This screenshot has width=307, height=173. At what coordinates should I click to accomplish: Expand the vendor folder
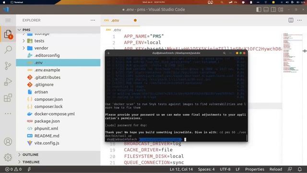click(24, 48)
